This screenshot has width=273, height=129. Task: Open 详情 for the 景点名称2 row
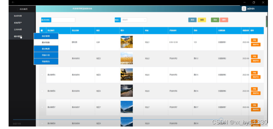point(254,56)
